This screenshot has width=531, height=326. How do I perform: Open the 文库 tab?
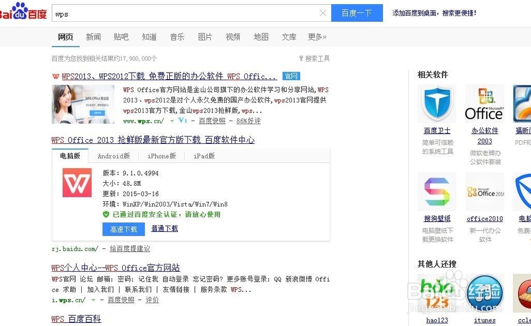pos(289,37)
